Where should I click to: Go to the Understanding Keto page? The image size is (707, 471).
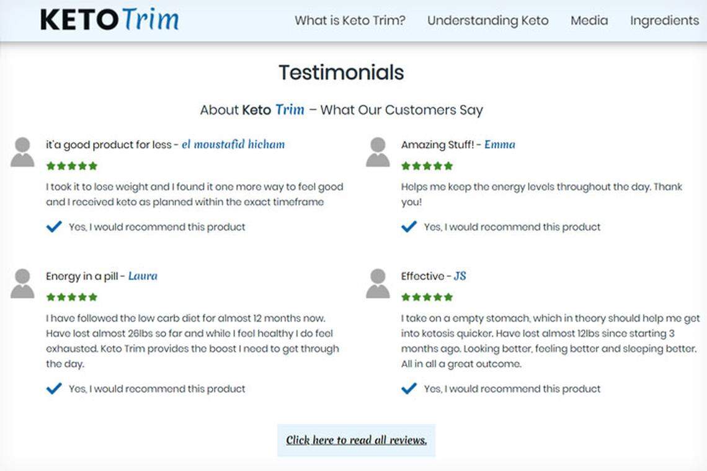coord(487,20)
